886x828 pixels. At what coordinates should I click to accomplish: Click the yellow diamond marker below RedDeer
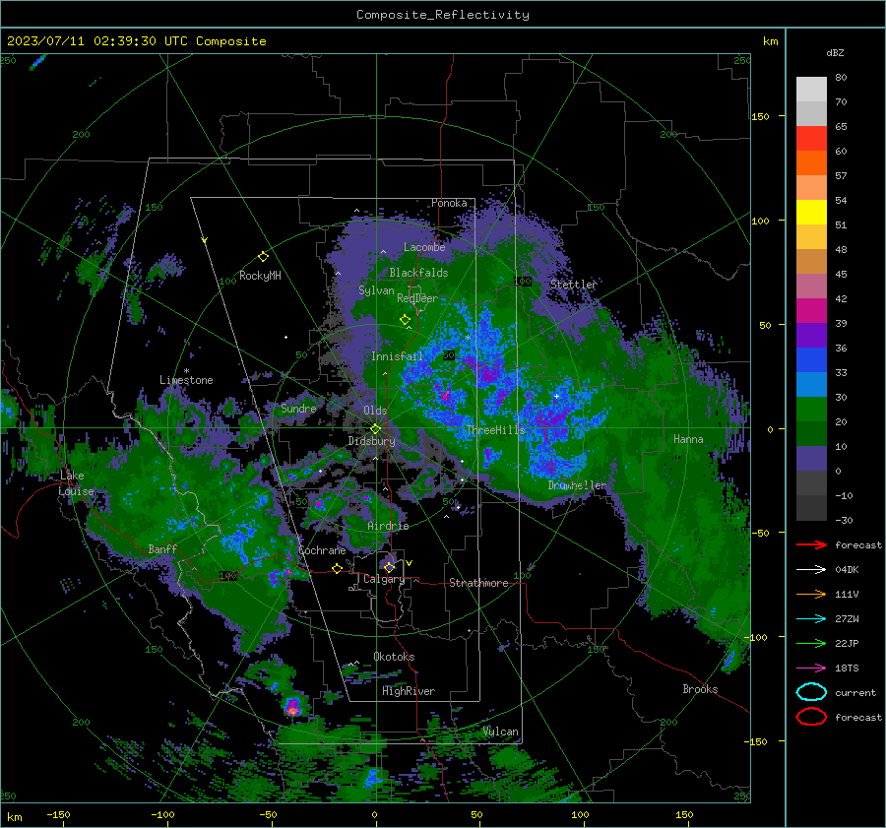pyautogui.click(x=405, y=320)
